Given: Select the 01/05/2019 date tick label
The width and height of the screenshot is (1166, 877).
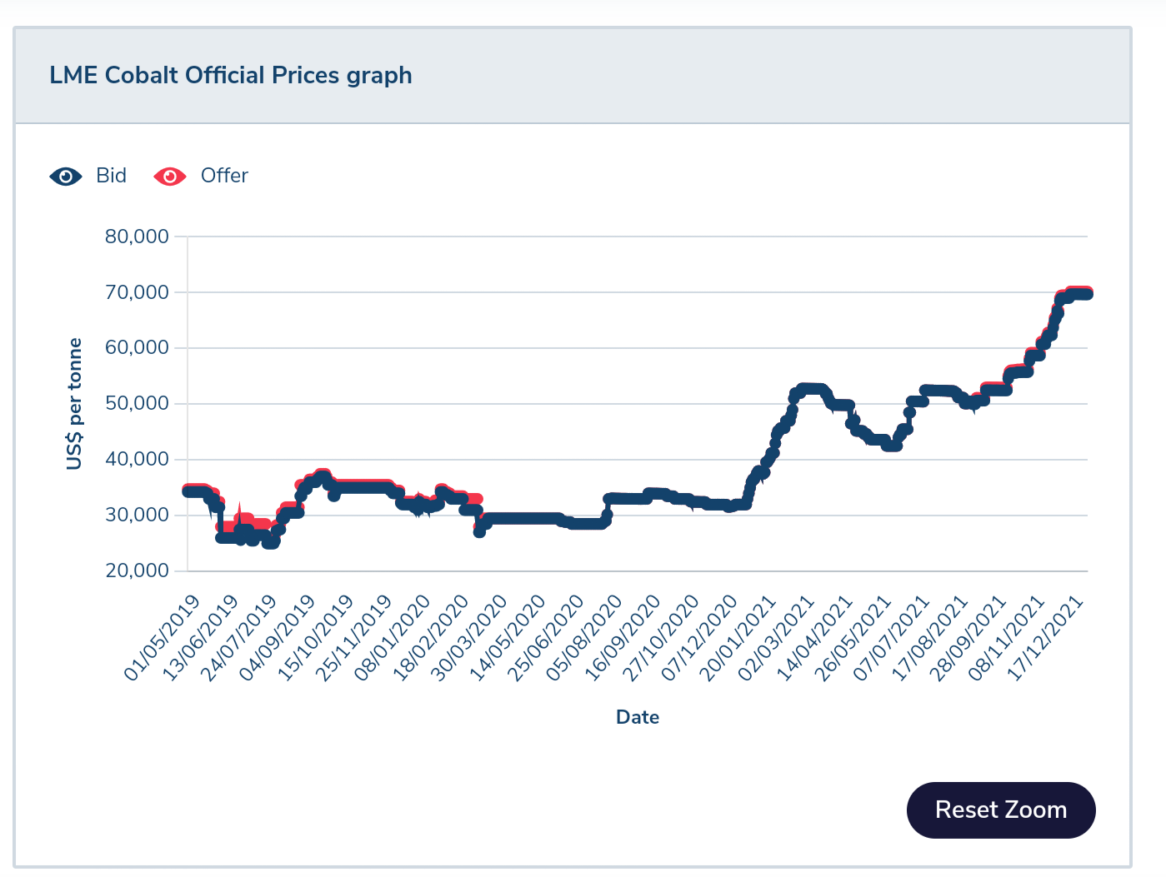Looking at the screenshot, I should [163, 638].
